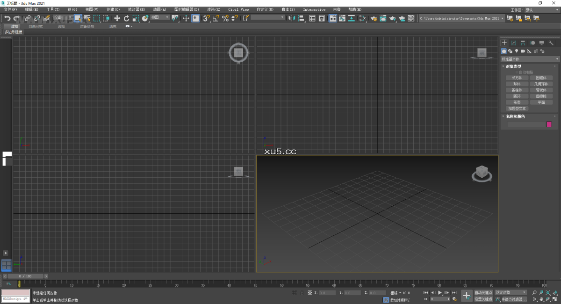This screenshot has height=304, width=561.
Task: Switch to Shapes category in Create panel
Action: click(511, 51)
